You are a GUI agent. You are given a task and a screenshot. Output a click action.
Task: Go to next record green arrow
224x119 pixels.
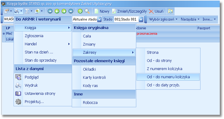pyautogui.click(x=64, y=11)
